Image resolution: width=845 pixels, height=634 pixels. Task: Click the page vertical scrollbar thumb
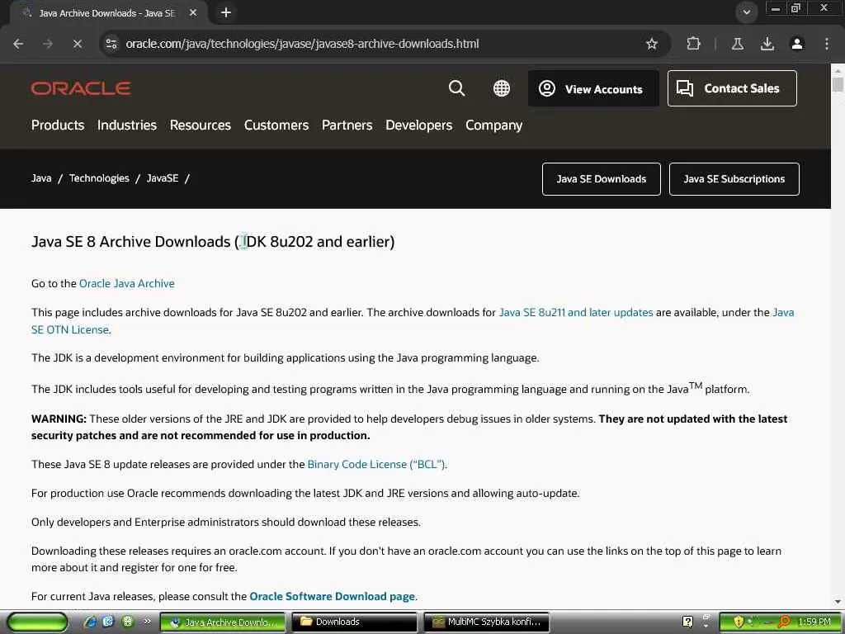coord(838,85)
